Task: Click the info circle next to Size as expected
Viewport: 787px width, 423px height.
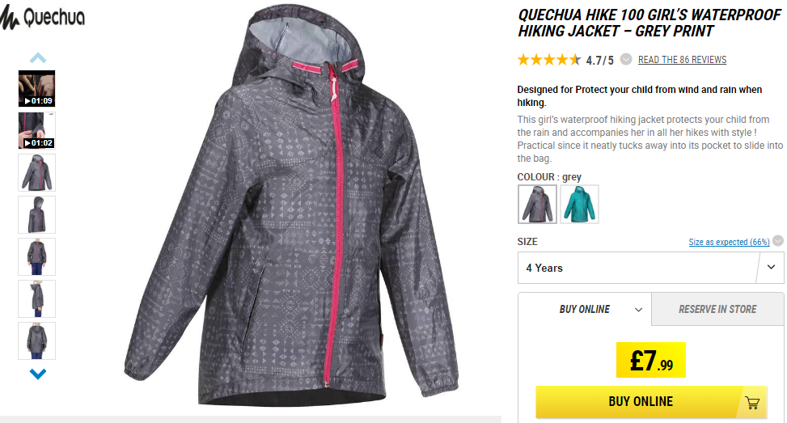Action: click(778, 240)
